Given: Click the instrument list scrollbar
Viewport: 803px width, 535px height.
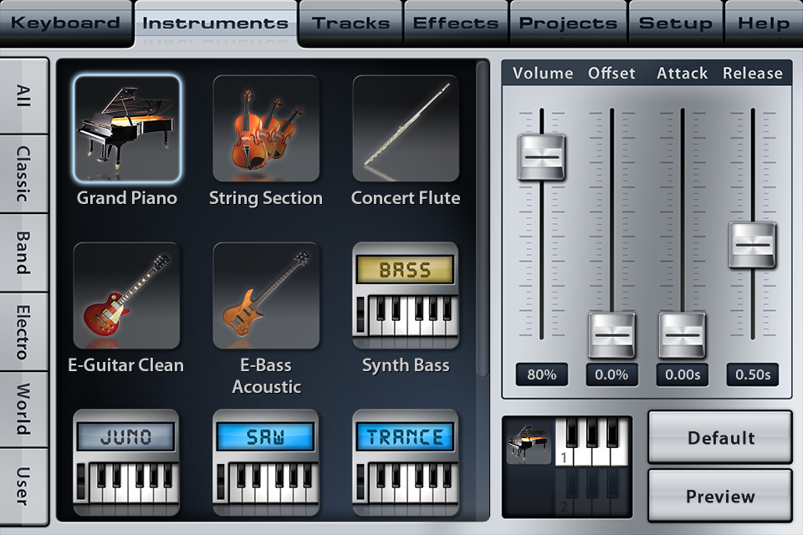Looking at the screenshot, I should point(482,219).
